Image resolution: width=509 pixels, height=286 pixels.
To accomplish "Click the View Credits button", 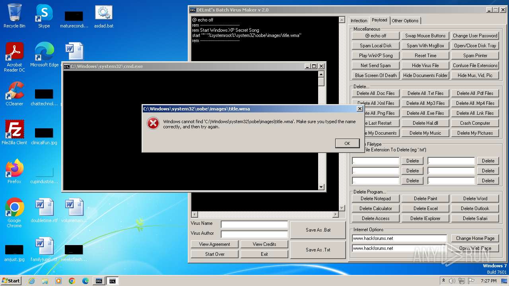I will click(x=264, y=244).
